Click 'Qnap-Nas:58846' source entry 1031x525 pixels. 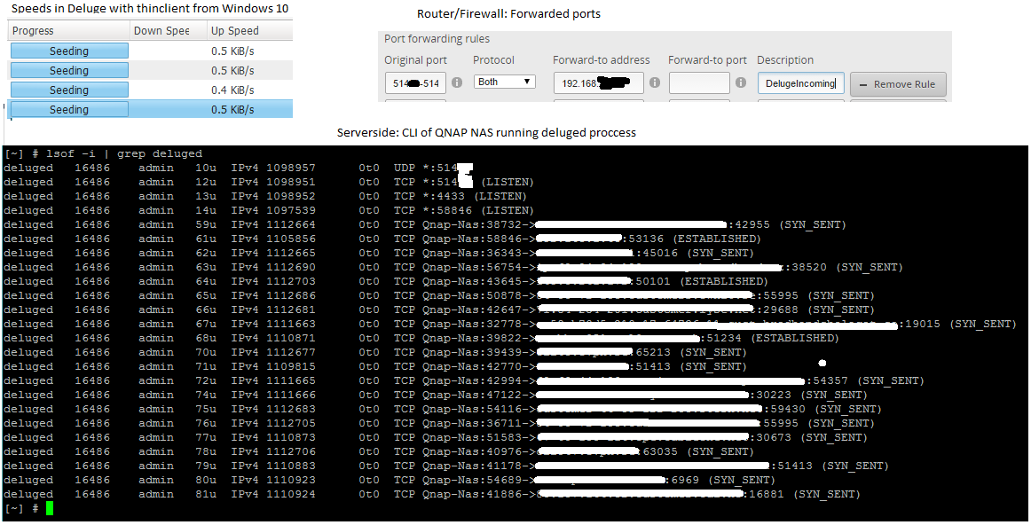(x=471, y=239)
